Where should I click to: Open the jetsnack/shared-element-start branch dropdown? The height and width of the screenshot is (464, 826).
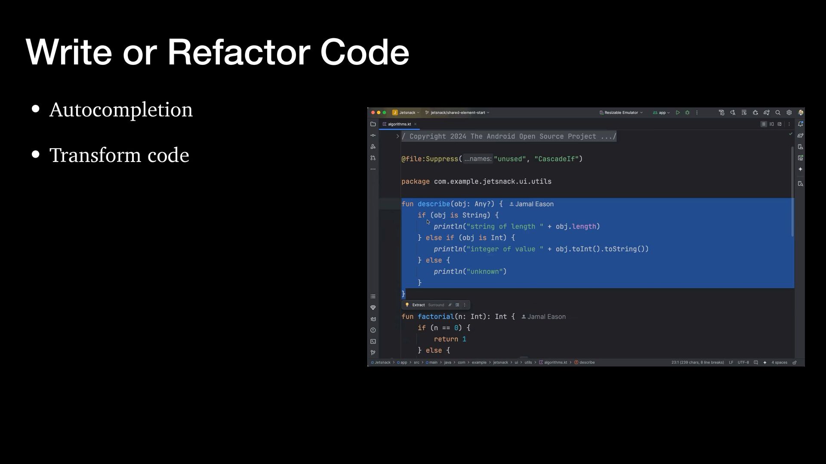tap(457, 113)
